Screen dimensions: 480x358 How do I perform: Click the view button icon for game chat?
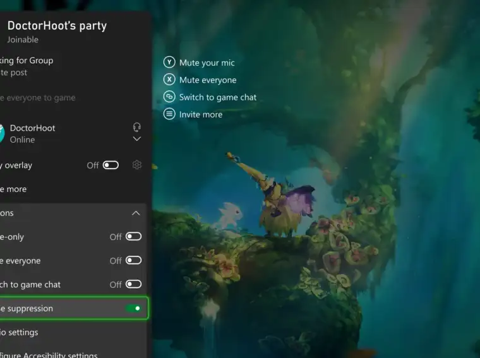tap(169, 97)
